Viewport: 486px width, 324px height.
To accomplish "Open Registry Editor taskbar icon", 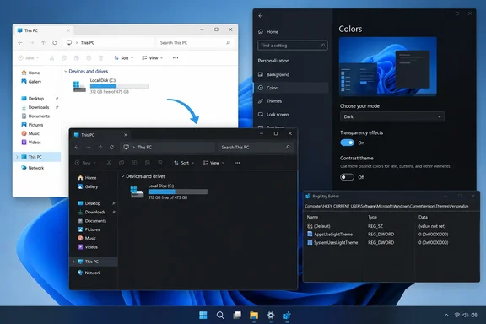I will tap(288, 316).
